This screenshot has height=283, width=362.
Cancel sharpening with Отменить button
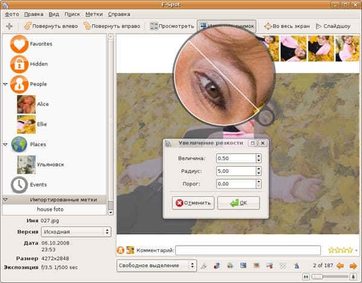[x=193, y=203]
